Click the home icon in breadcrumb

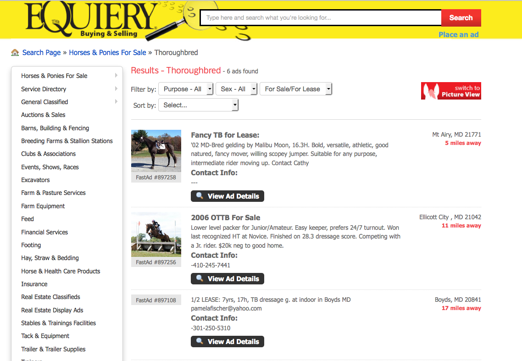click(x=15, y=53)
